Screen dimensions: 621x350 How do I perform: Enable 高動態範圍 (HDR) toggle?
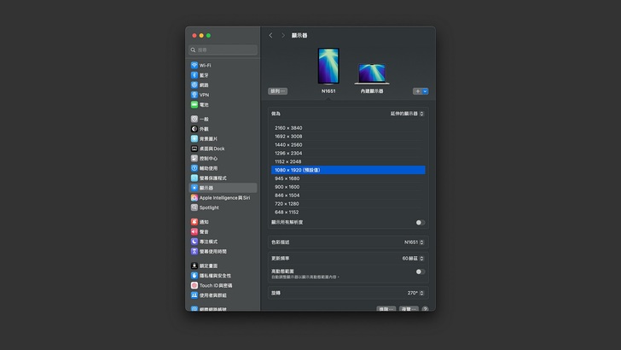pyautogui.click(x=420, y=271)
